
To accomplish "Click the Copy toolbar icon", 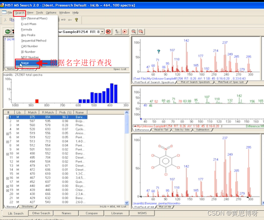I will 12,20.
